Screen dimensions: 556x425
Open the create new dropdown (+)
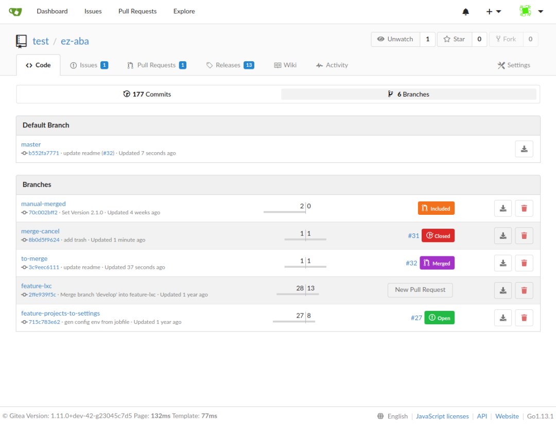(x=493, y=11)
